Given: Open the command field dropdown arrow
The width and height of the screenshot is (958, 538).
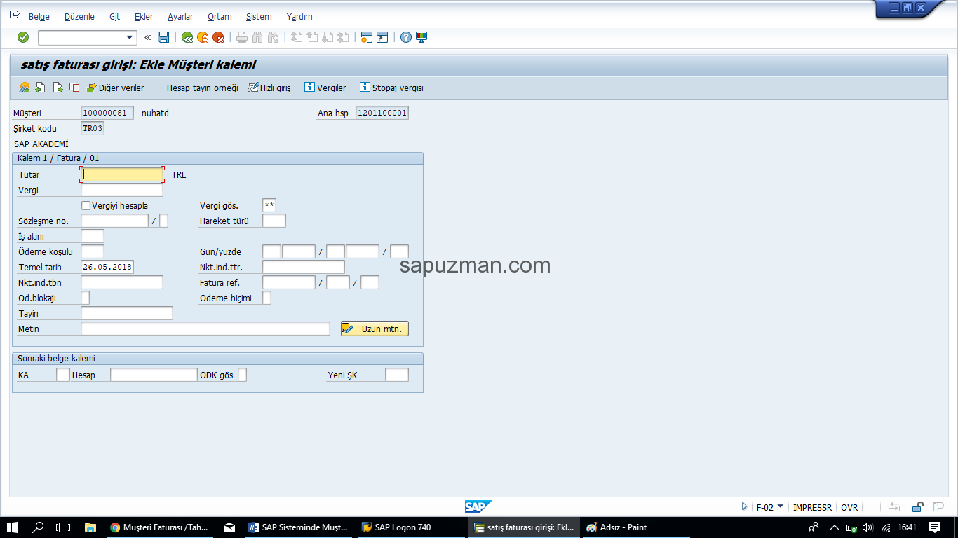Looking at the screenshot, I should 130,37.
